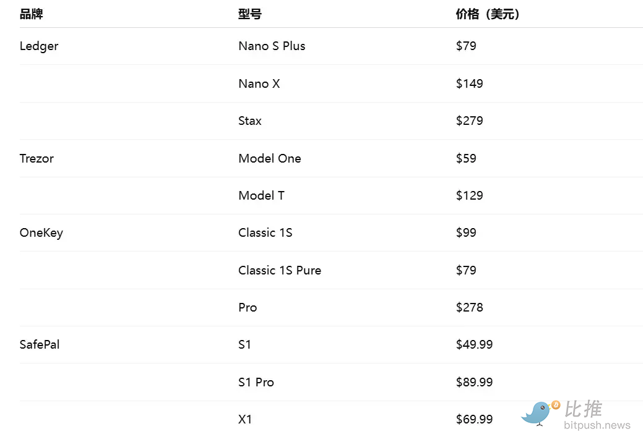The image size is (643, 442).
Task: Click the 型号 column header
Action: 250,14
